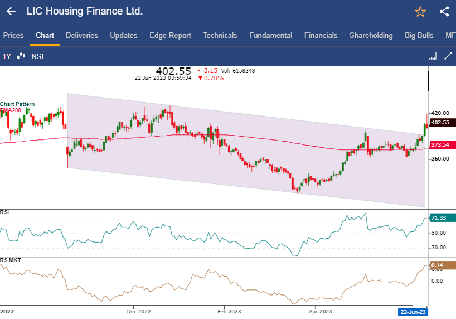Click the RSI panel label
Screen dimensions: 456x319
4,212
